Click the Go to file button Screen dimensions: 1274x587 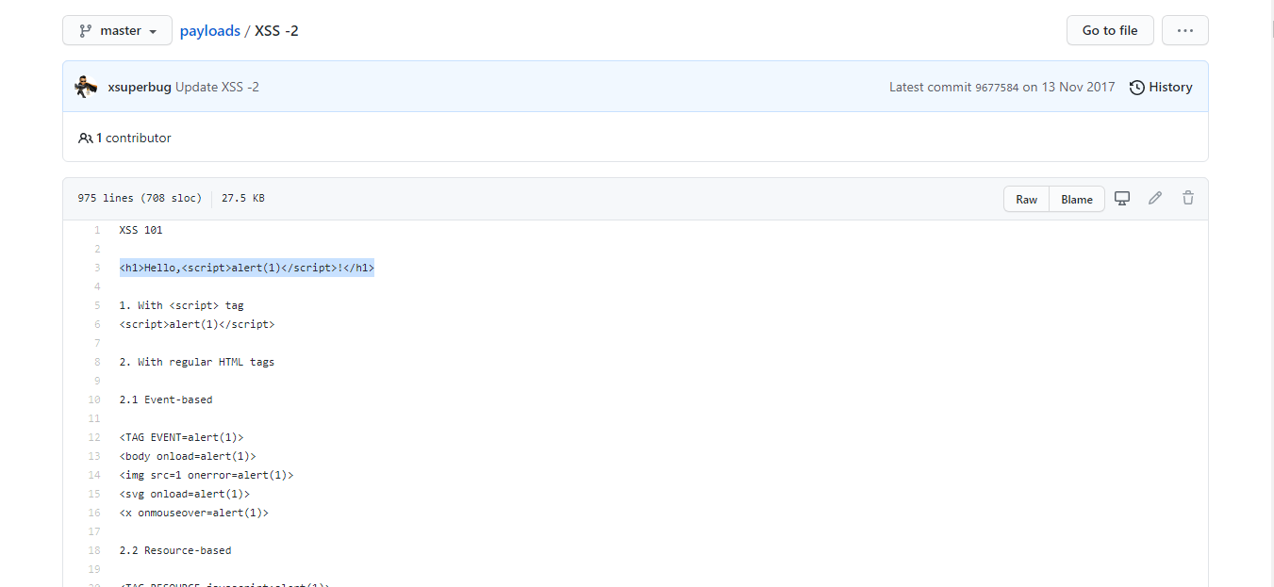(1110, 30)
